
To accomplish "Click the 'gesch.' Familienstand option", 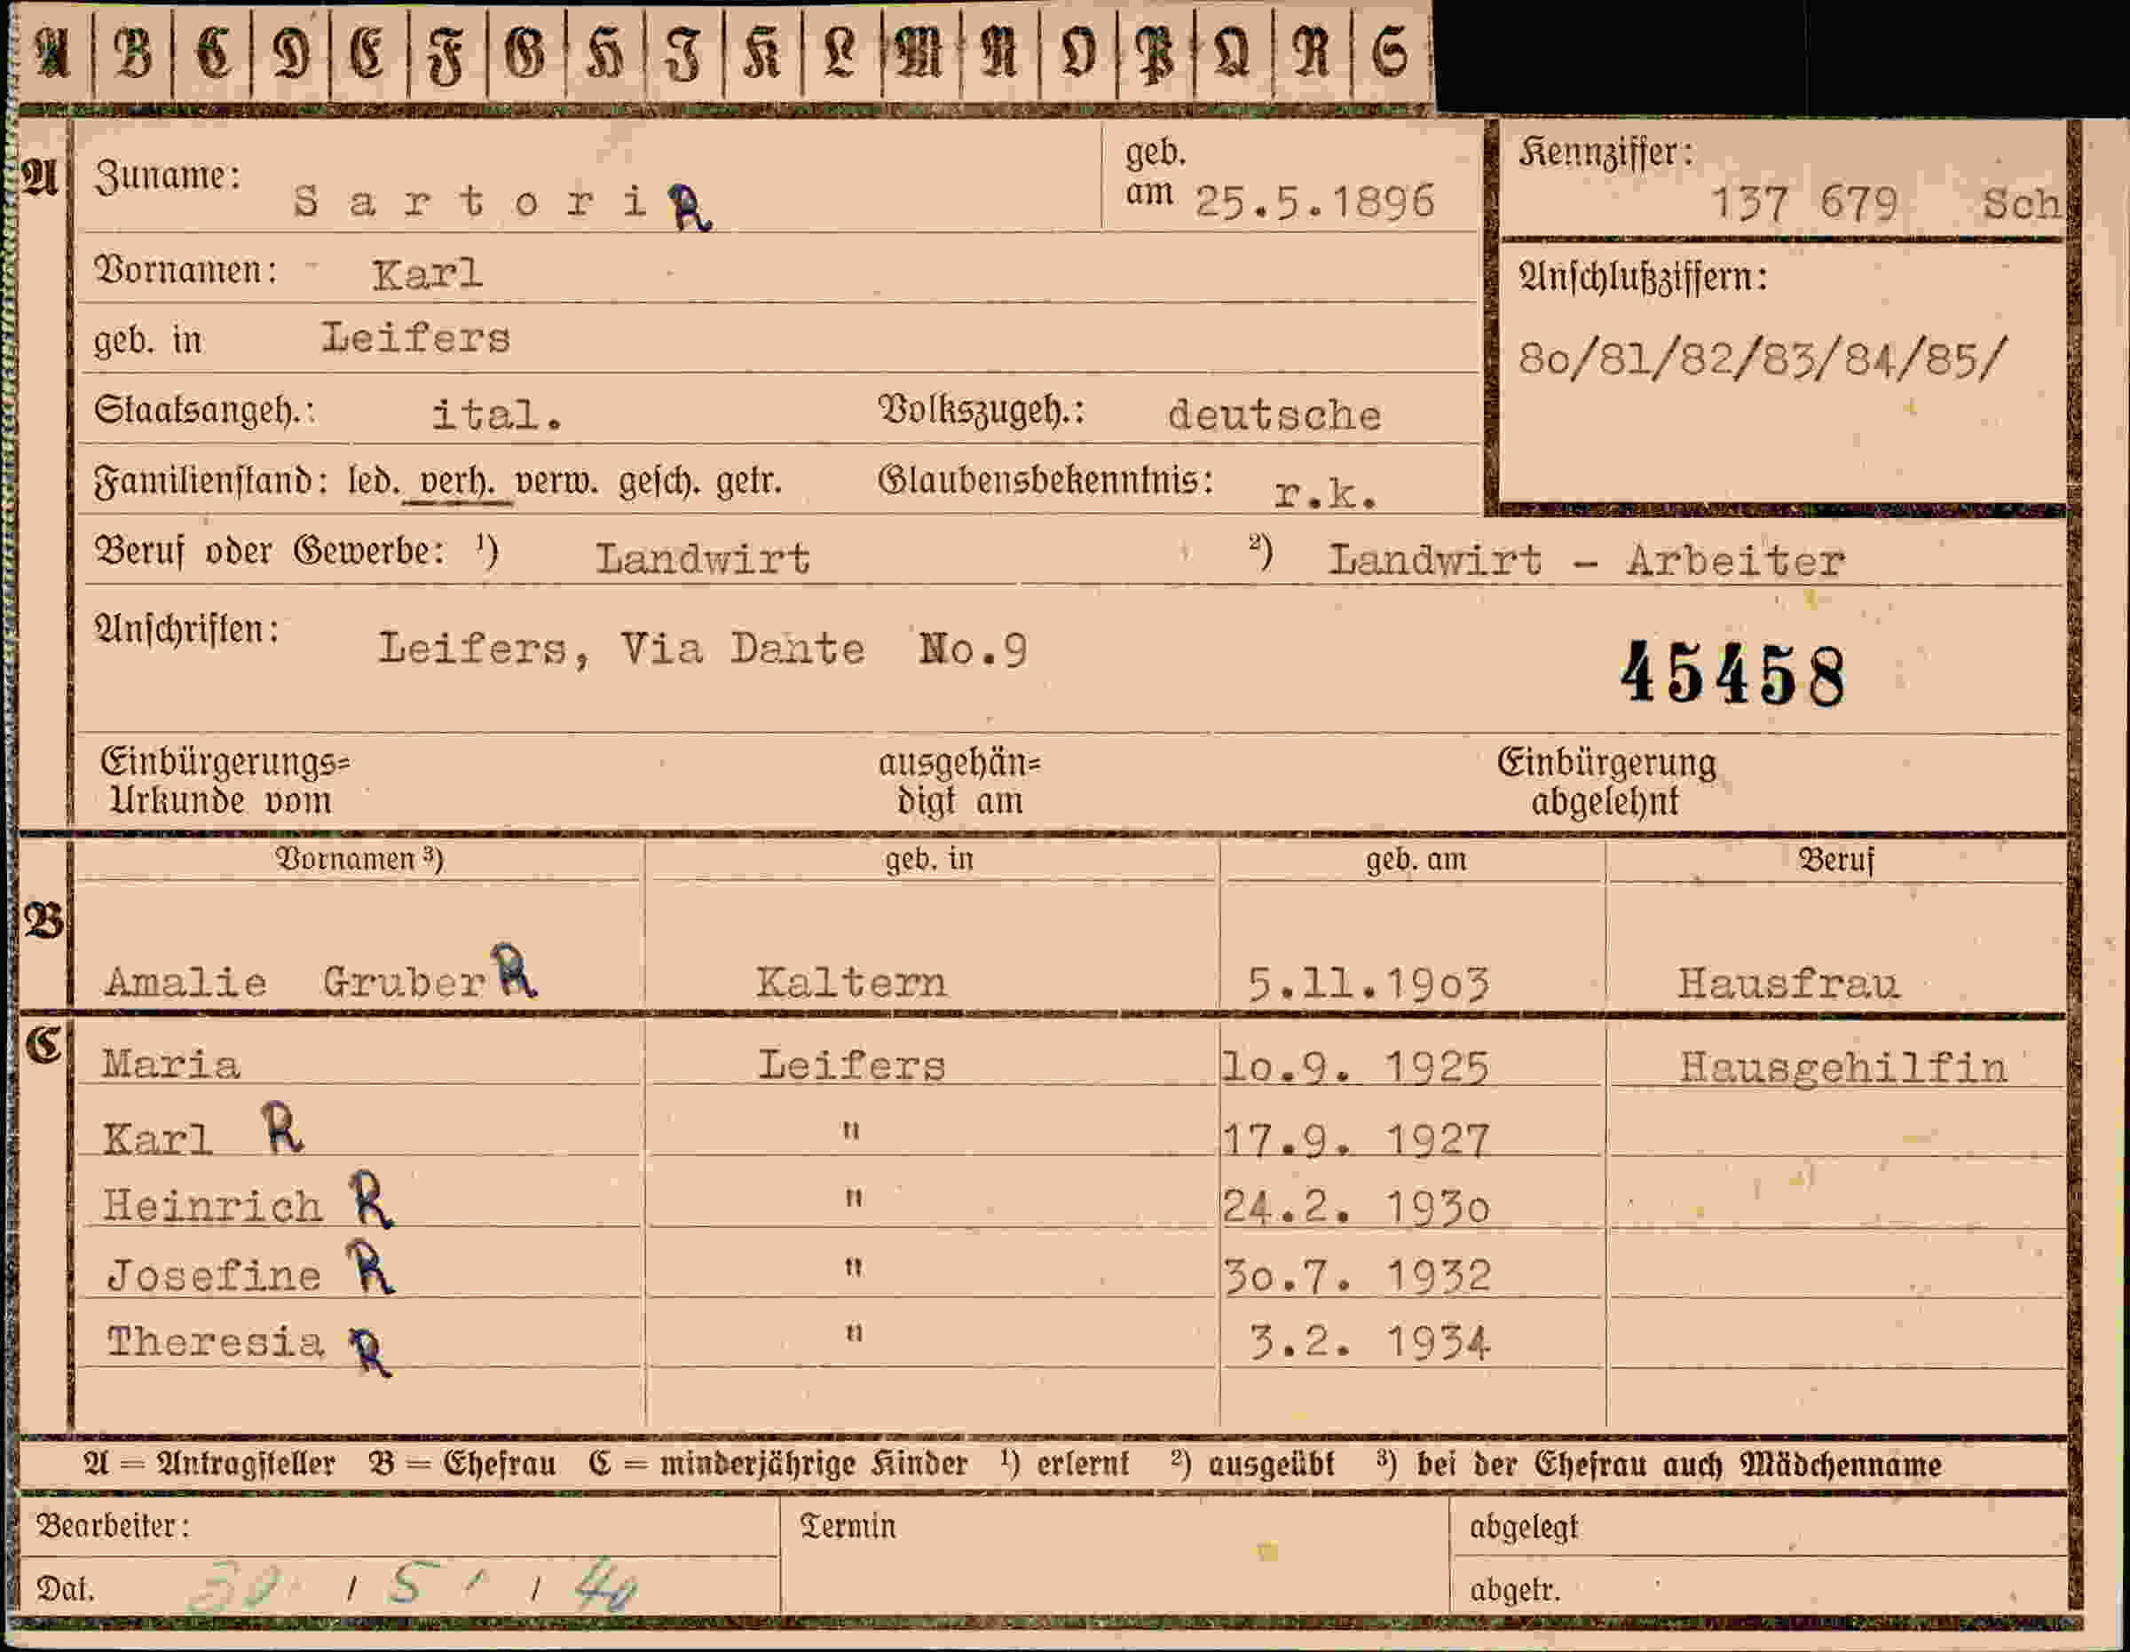I will coord(659,482).
